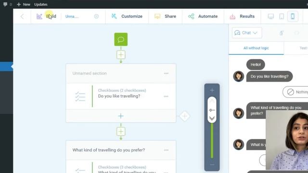Switch to the Build tab
This screenshot has width=308, height=173.
46,16
